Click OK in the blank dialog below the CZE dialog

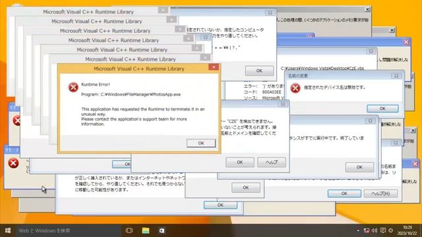[246, 188]
